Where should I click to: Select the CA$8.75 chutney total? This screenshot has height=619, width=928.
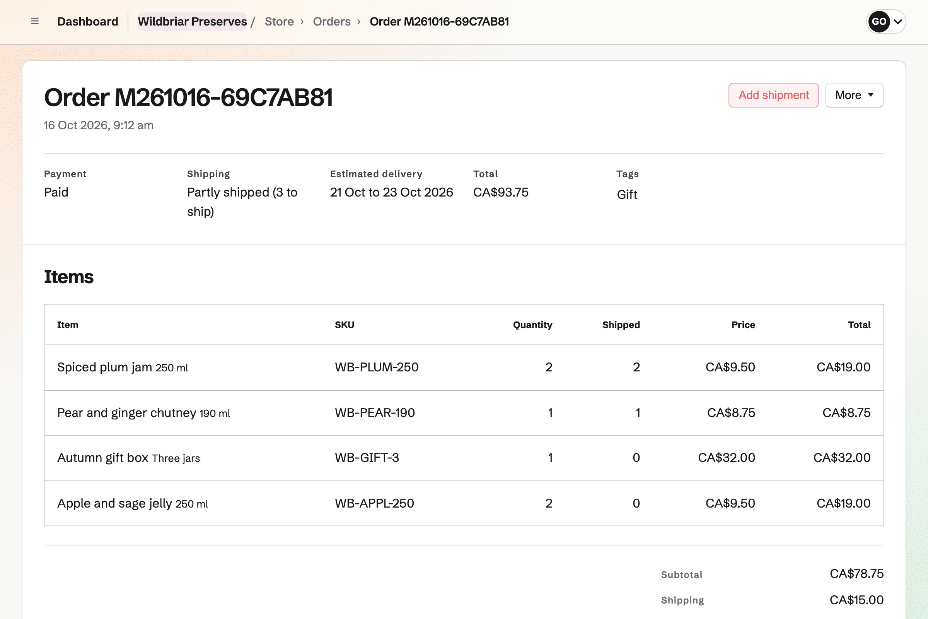tap(846, 413)
